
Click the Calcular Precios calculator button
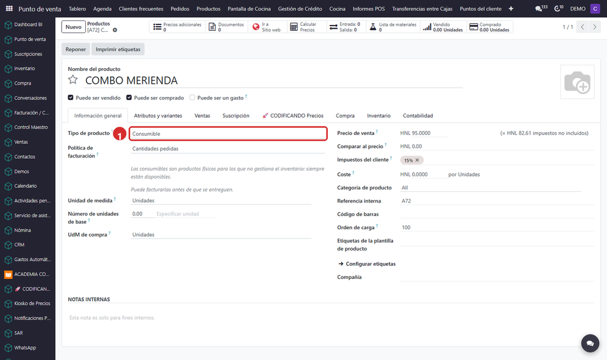pos(308,27)
